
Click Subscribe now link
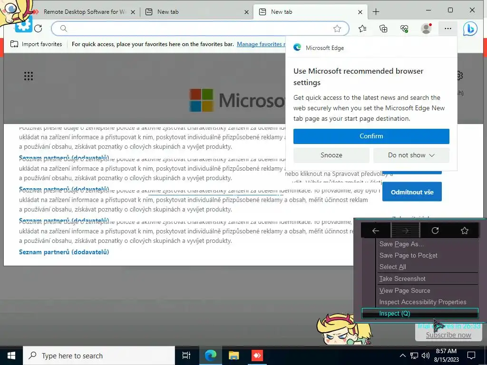coord(448,335)
